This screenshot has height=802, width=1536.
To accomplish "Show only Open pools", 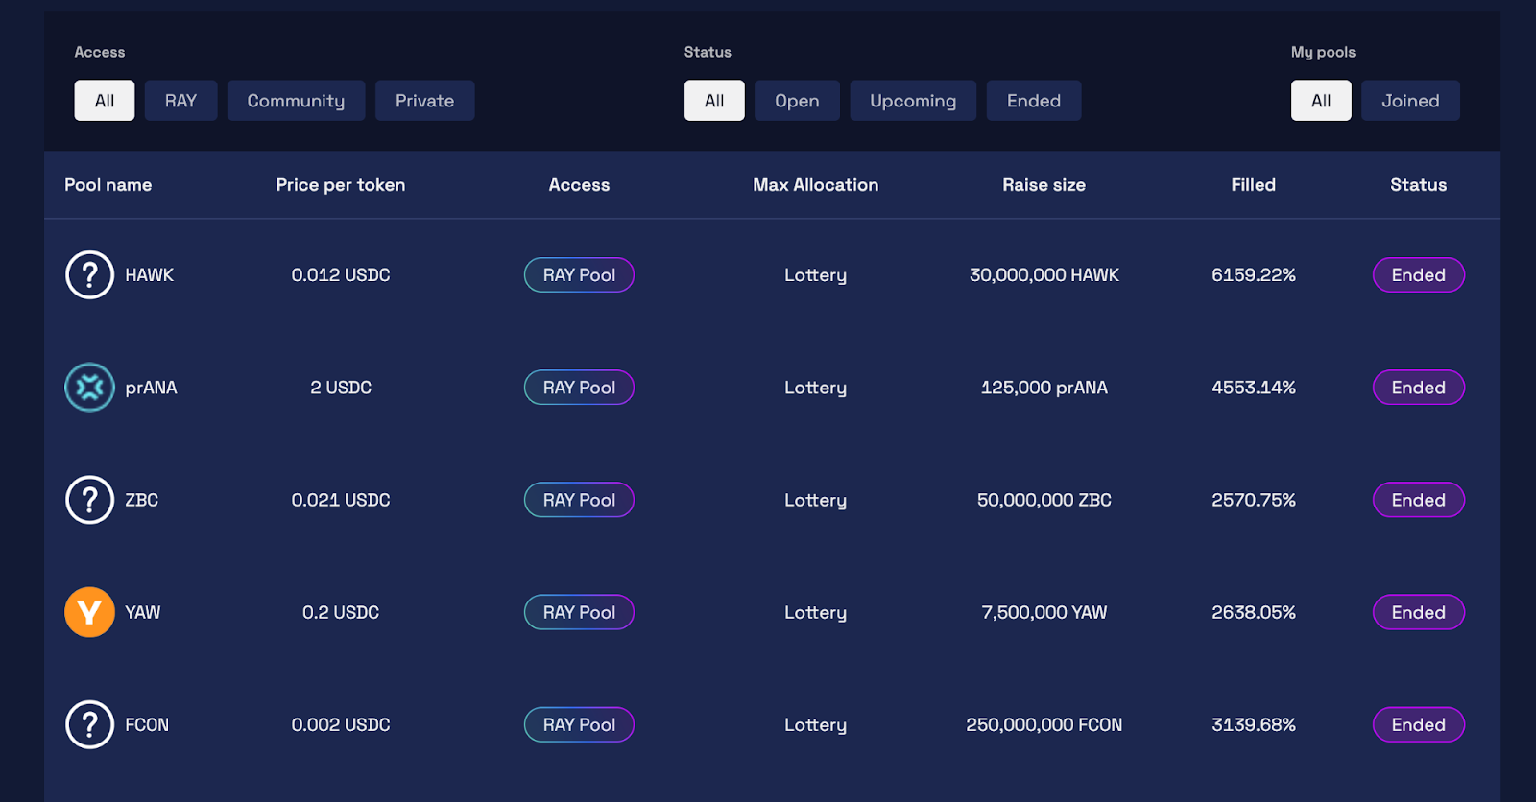I will (797, 101).
